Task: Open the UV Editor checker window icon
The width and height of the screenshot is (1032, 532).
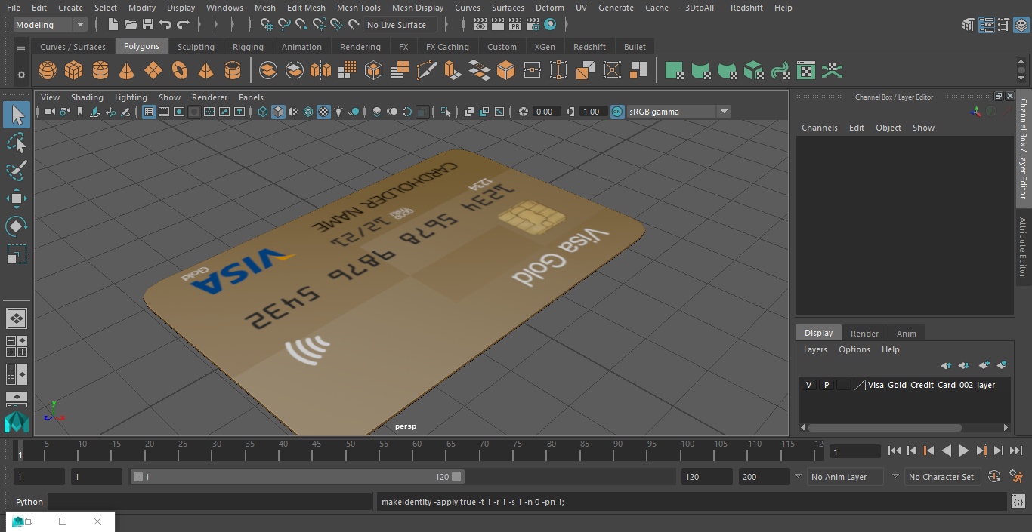Action: point(806,71)
